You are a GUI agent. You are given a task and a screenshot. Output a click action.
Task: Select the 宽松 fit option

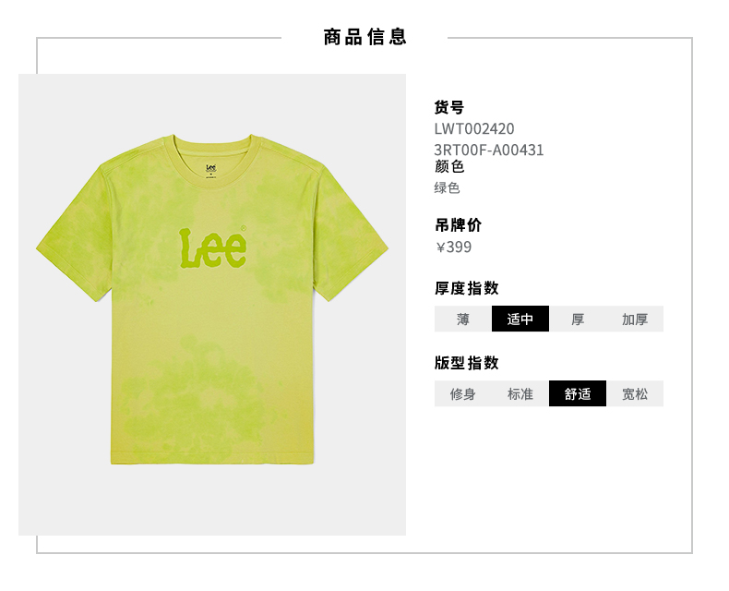point(635,393)
